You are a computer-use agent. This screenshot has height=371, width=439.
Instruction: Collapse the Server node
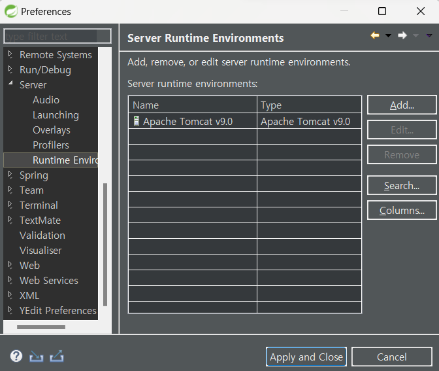coord(10,82)
